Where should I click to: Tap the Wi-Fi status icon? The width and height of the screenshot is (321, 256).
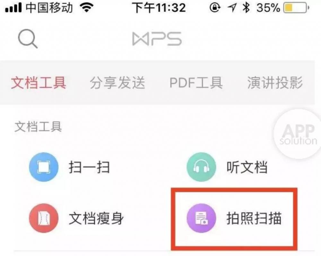[87, 8]
